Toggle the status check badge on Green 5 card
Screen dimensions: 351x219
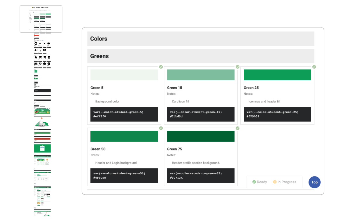pos(161,67)
